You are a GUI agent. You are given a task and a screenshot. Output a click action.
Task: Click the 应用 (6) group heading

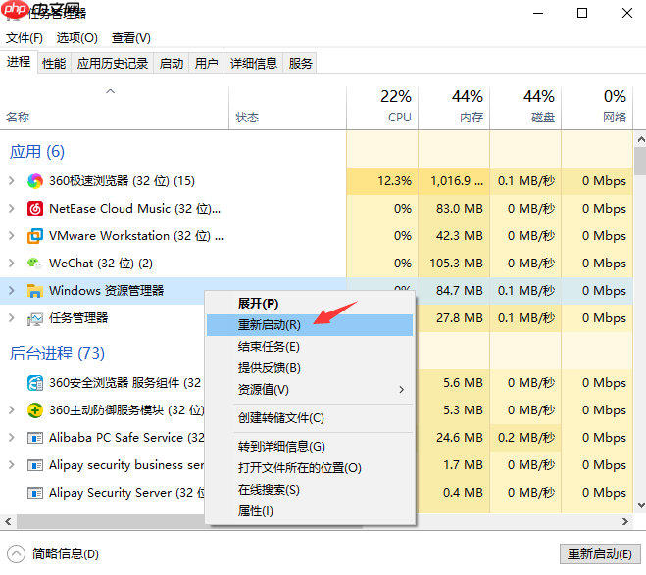(37, 152)
